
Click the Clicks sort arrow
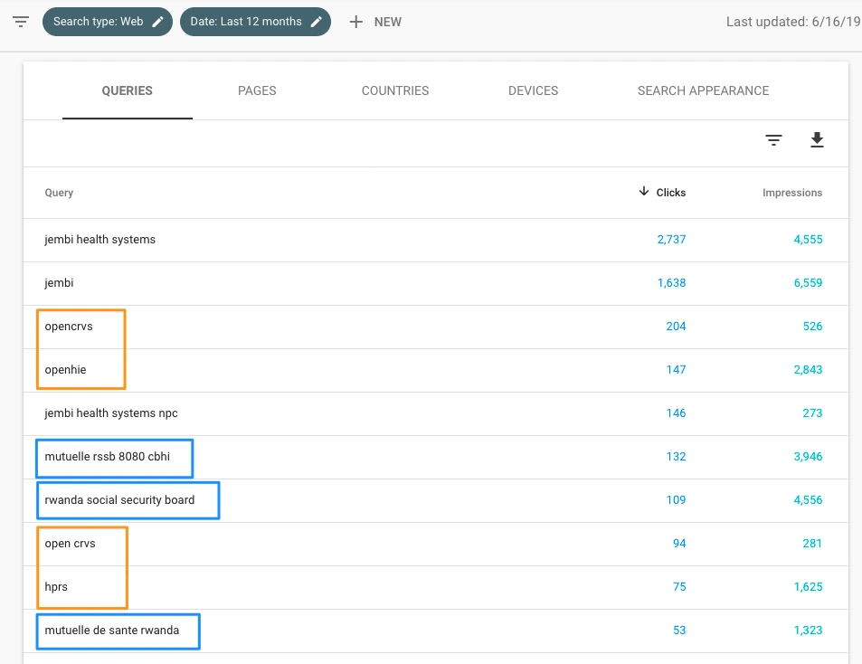point(644,191)
